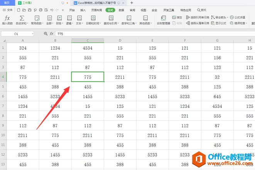Create a new blank document icon
Image resolution: width=255 pixels, height=170 pixels.
click(19, 10)
